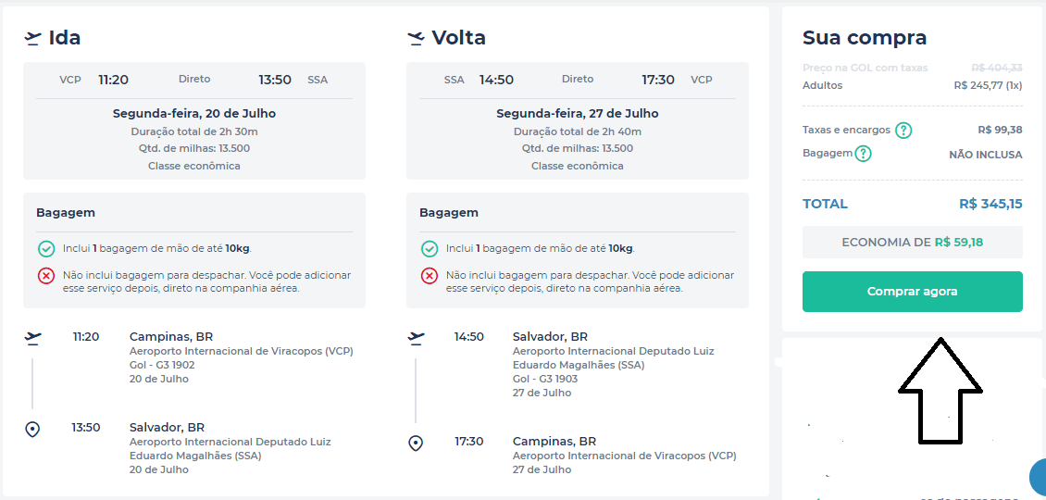Click takeoff icon beside Campinas 11:20
1046x500 pixels.
click(x=32, y=338)
